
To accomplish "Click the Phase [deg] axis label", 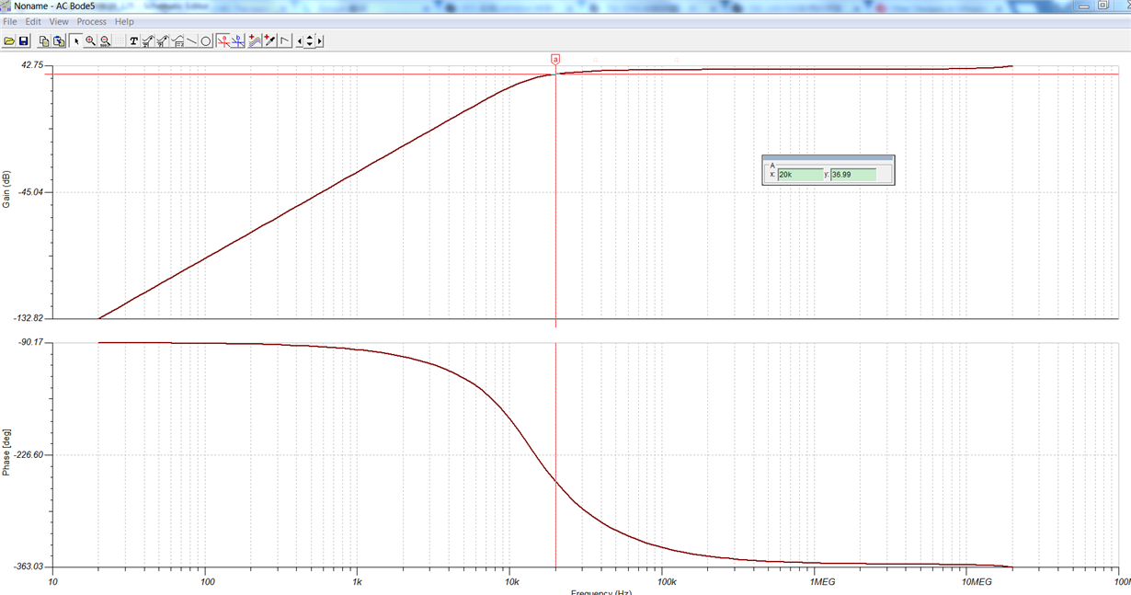I will [6, 452].
